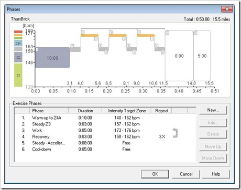Viewport: 241px width, 190px height.
Task: Click the 157 - 162 bpm target zone
Action: [127, 124]
